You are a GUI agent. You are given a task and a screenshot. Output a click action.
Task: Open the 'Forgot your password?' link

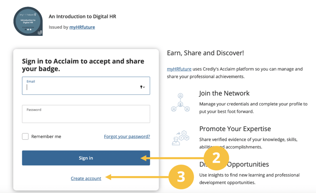pos(127,137)
